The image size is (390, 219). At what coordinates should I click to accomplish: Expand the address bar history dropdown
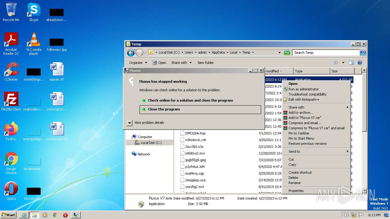[x=279, y=53]
